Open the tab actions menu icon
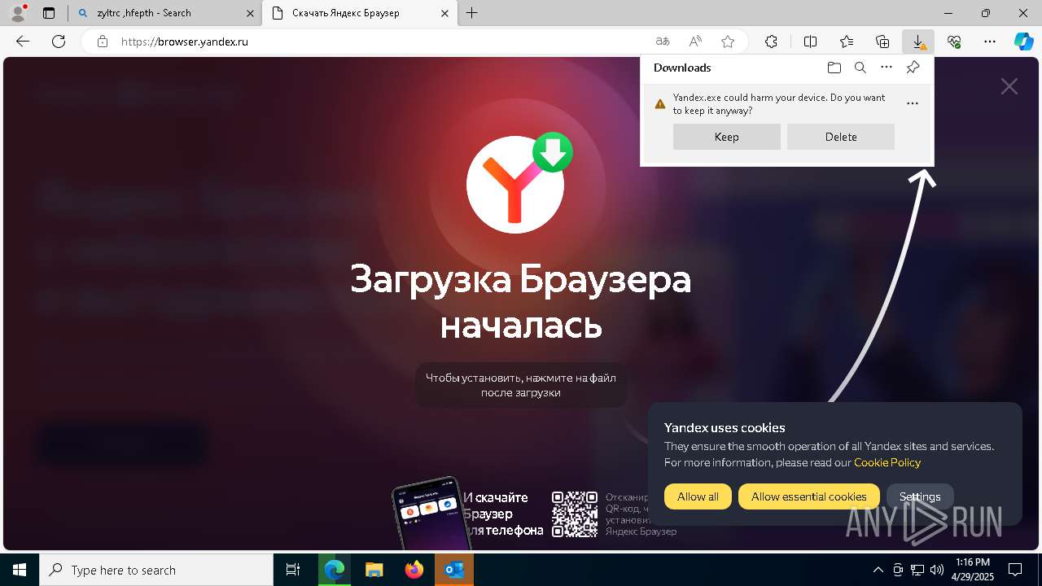The width and height of the screenshot is (1042, 586). coord(49,13)
